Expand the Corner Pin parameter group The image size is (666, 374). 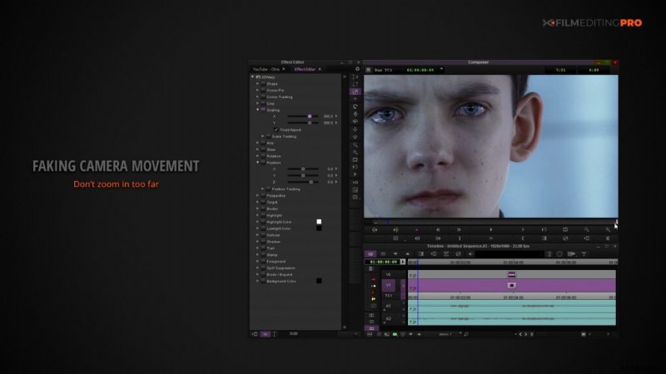point(257,91)
